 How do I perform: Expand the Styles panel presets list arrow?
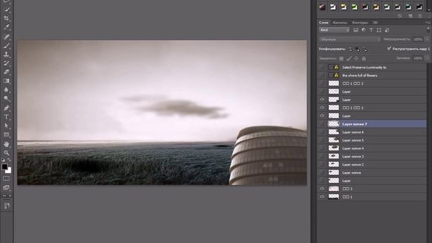coord(429,10)
